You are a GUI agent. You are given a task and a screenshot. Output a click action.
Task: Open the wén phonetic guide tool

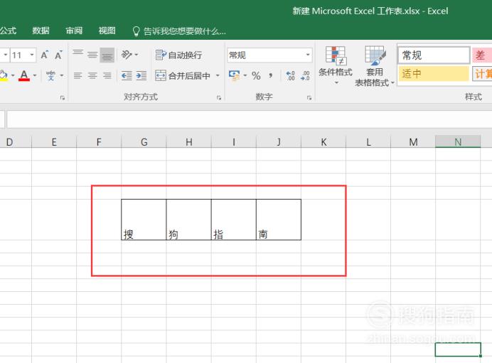point(50,75)
